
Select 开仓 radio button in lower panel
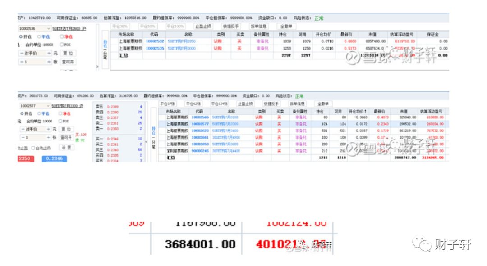click(21, 113)
